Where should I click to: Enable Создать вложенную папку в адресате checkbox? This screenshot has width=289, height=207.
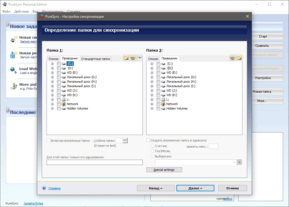148,140
